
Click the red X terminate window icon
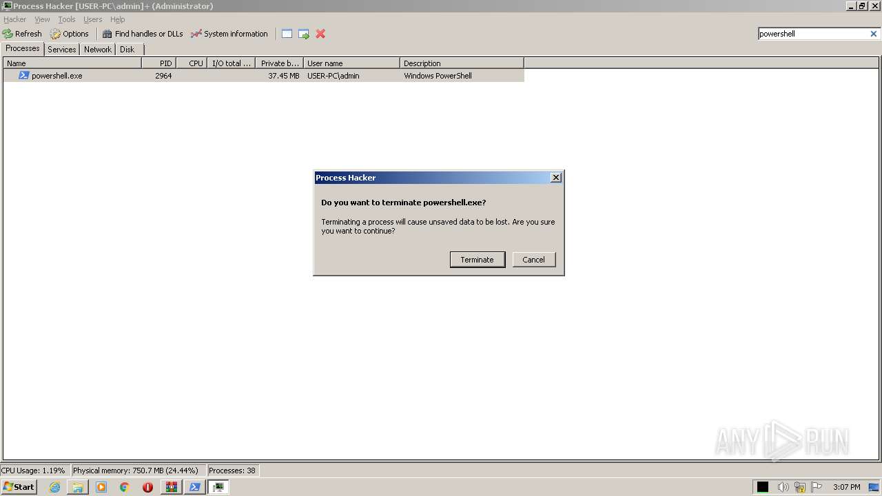[x=320, y=34]
